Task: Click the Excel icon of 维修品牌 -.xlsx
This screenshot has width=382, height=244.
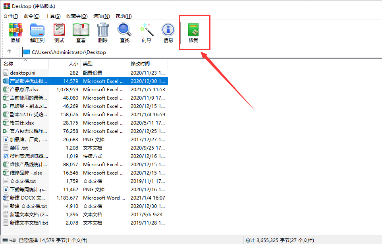Action: tap(5, 173)
